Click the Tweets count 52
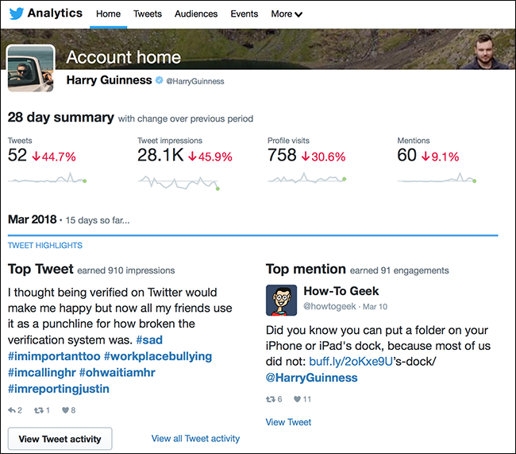The width and height of the screenshot is (516, 454). click(x=17, y=155)
